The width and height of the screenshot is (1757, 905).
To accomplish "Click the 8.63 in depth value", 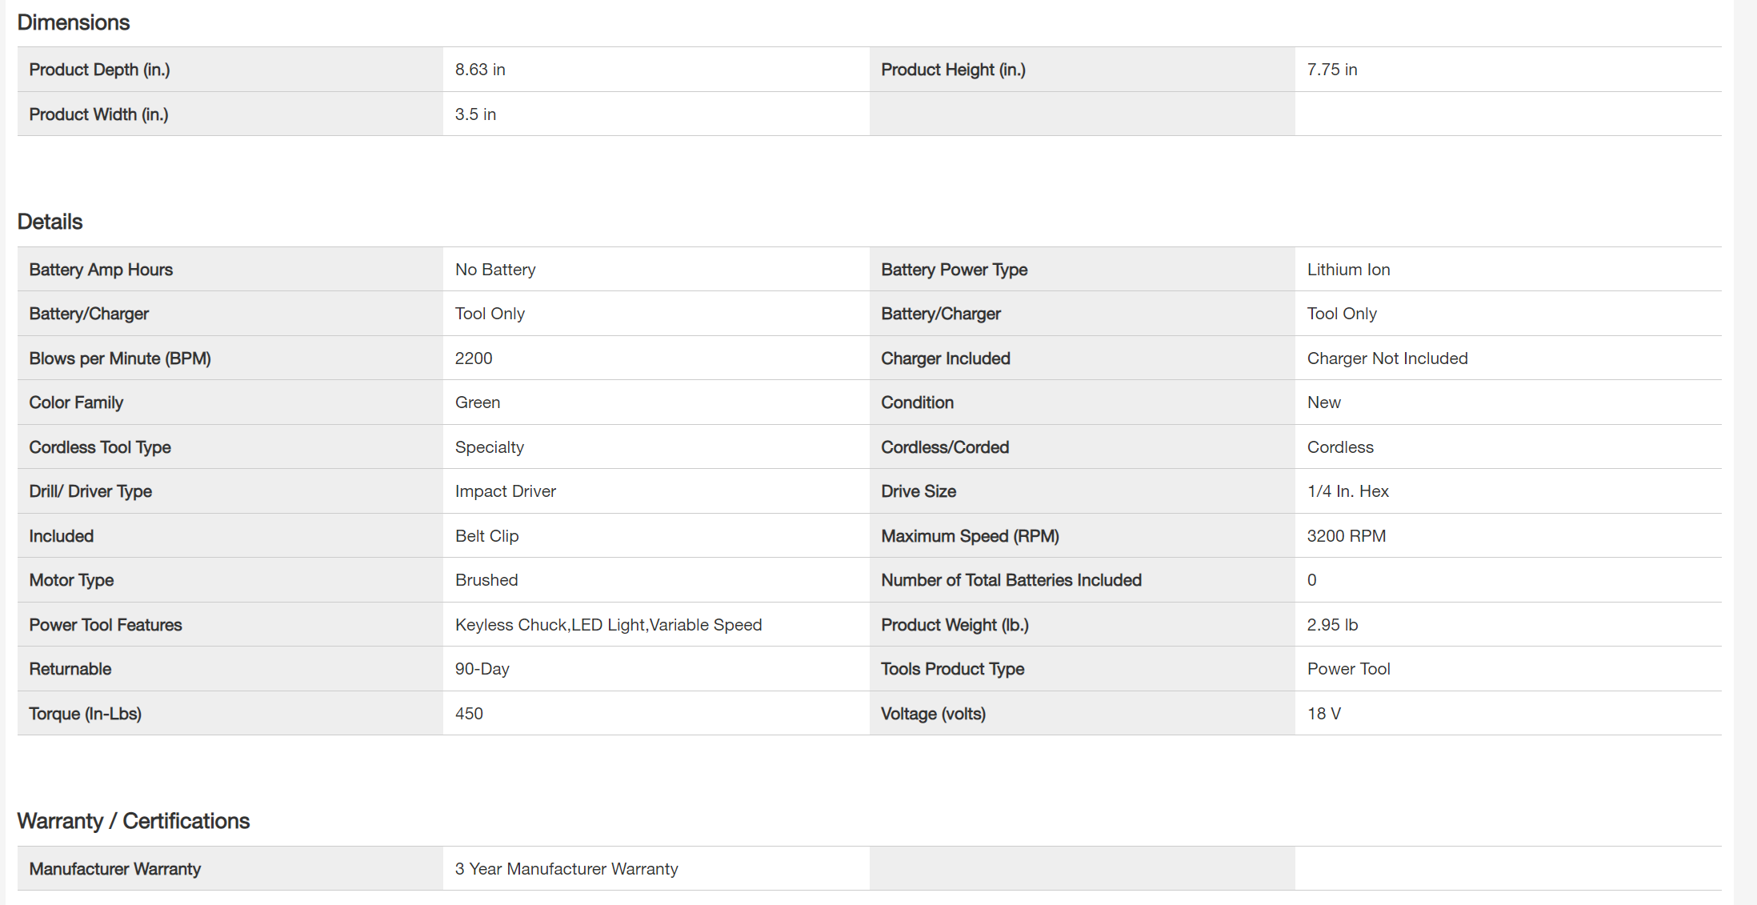I will click(x=480, y=70).
